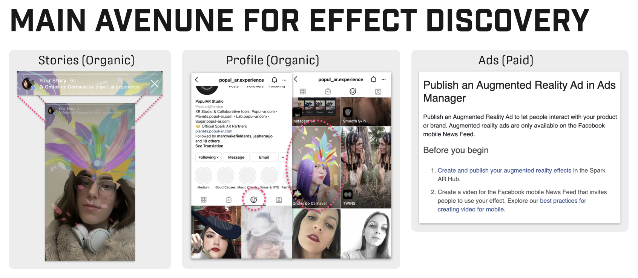The image size is (638, 278).
Task: Open the Xmas & NYE story highlight
Action: 270,176
